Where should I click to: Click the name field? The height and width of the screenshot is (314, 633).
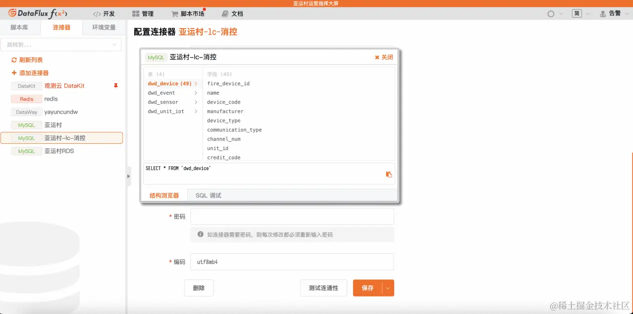(213, 93)
